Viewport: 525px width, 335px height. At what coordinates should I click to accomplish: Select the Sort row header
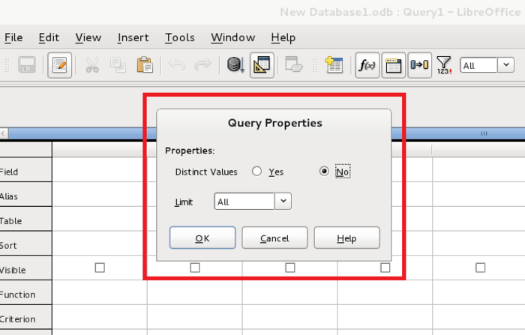(25, 244)
